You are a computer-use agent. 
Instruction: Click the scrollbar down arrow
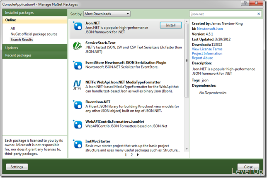pyautogui.click(x=187, y=149)
